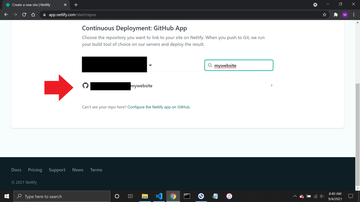View site info via the lock icon
360x202 pixels.
(x=44, y=15)
